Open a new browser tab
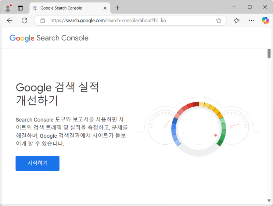This screenshot has width=273, height=206. tap(118, 8)
